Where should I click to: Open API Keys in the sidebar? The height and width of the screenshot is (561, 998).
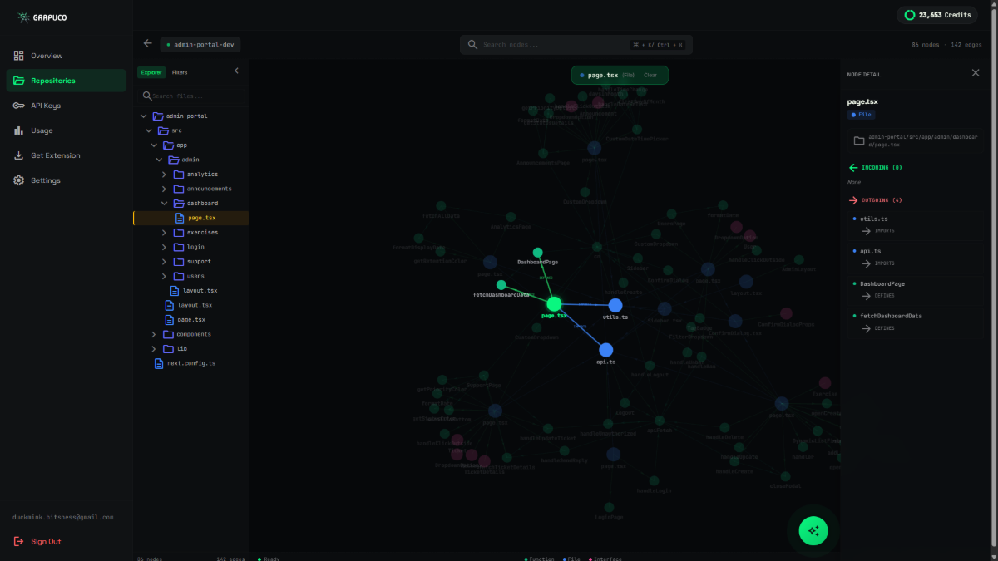67,106
